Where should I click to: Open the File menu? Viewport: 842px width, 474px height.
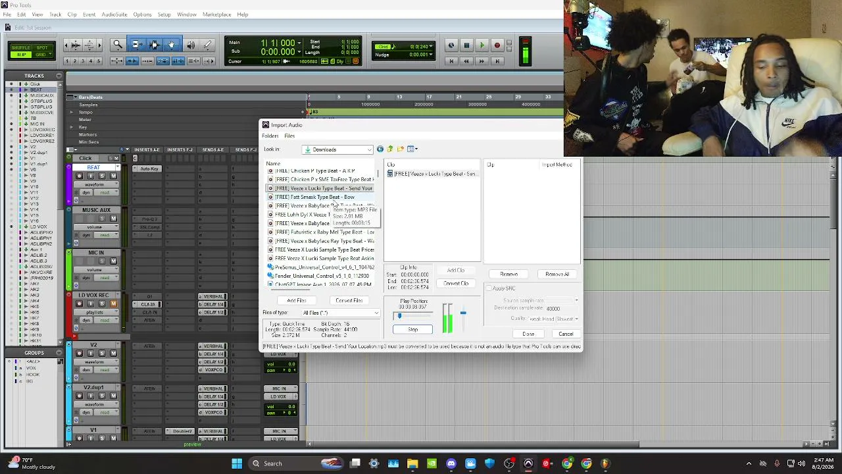click(7, 14)
